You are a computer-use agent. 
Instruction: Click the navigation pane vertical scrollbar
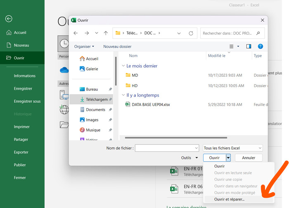click(x=116, y=71)
